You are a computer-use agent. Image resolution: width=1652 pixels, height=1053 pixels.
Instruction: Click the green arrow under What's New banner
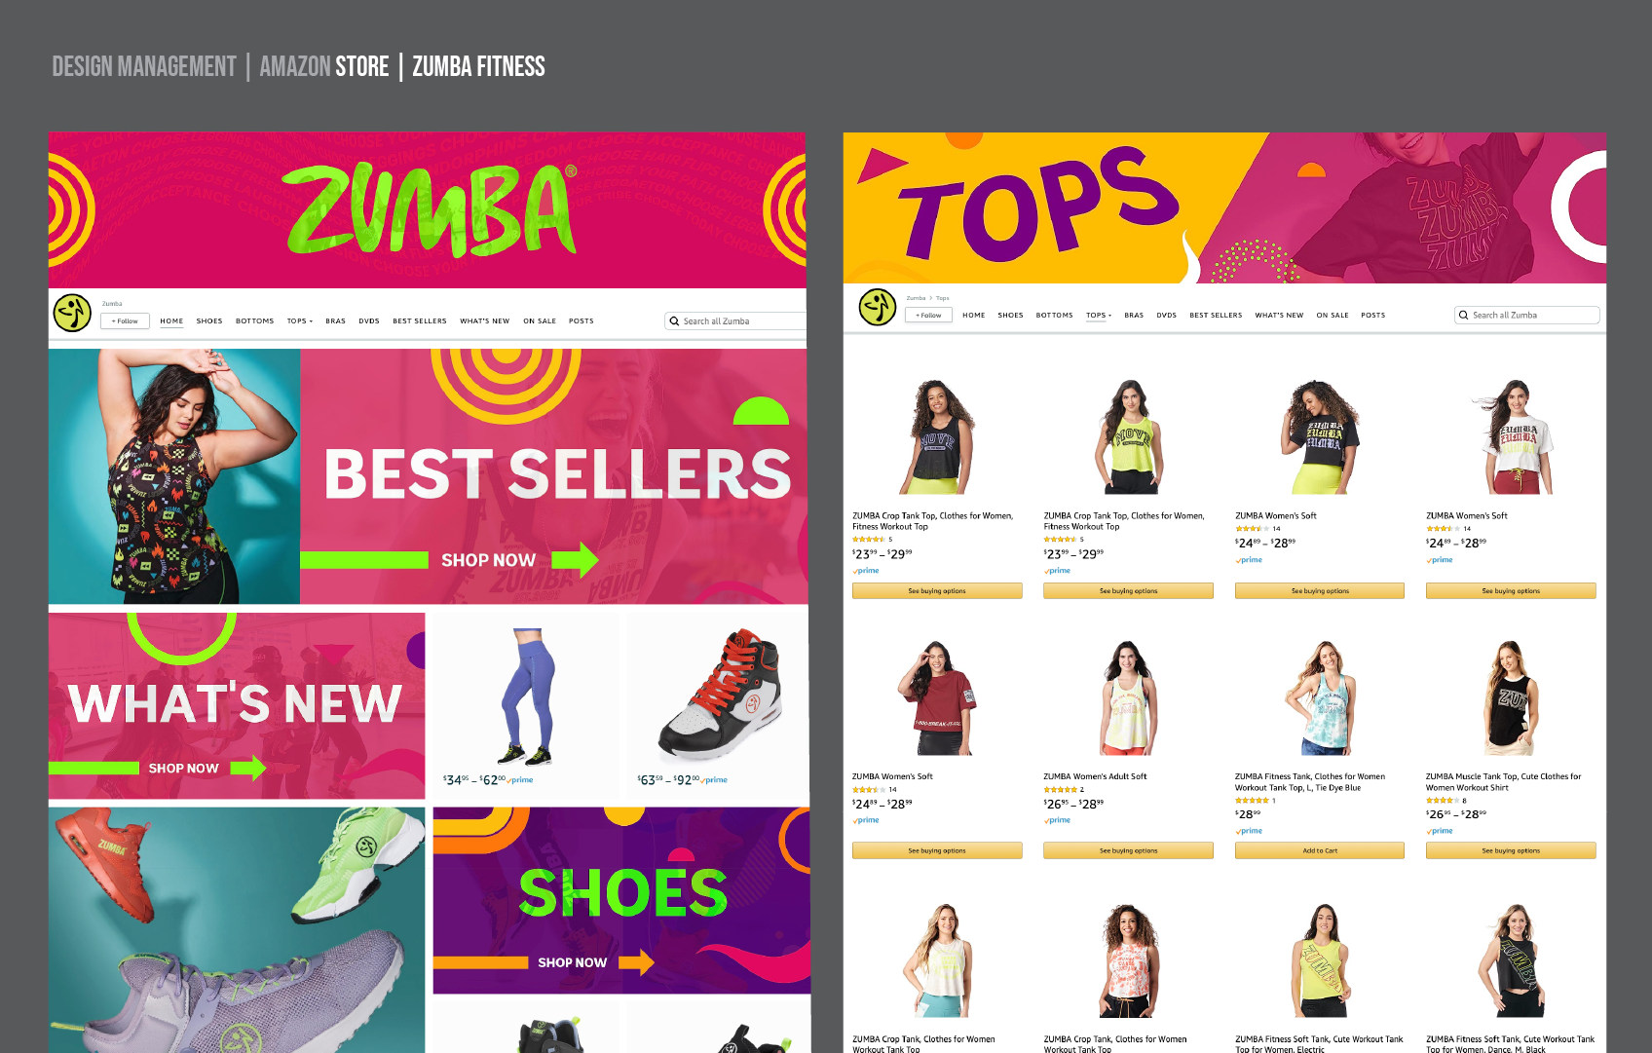248,768
